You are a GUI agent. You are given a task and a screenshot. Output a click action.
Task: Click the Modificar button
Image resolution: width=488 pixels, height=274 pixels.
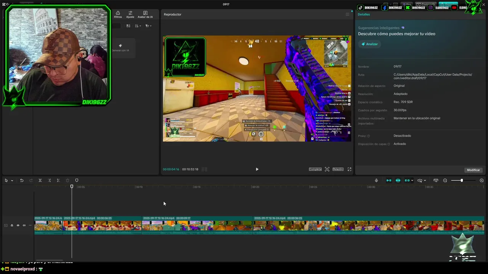click(x=474, y=170)
